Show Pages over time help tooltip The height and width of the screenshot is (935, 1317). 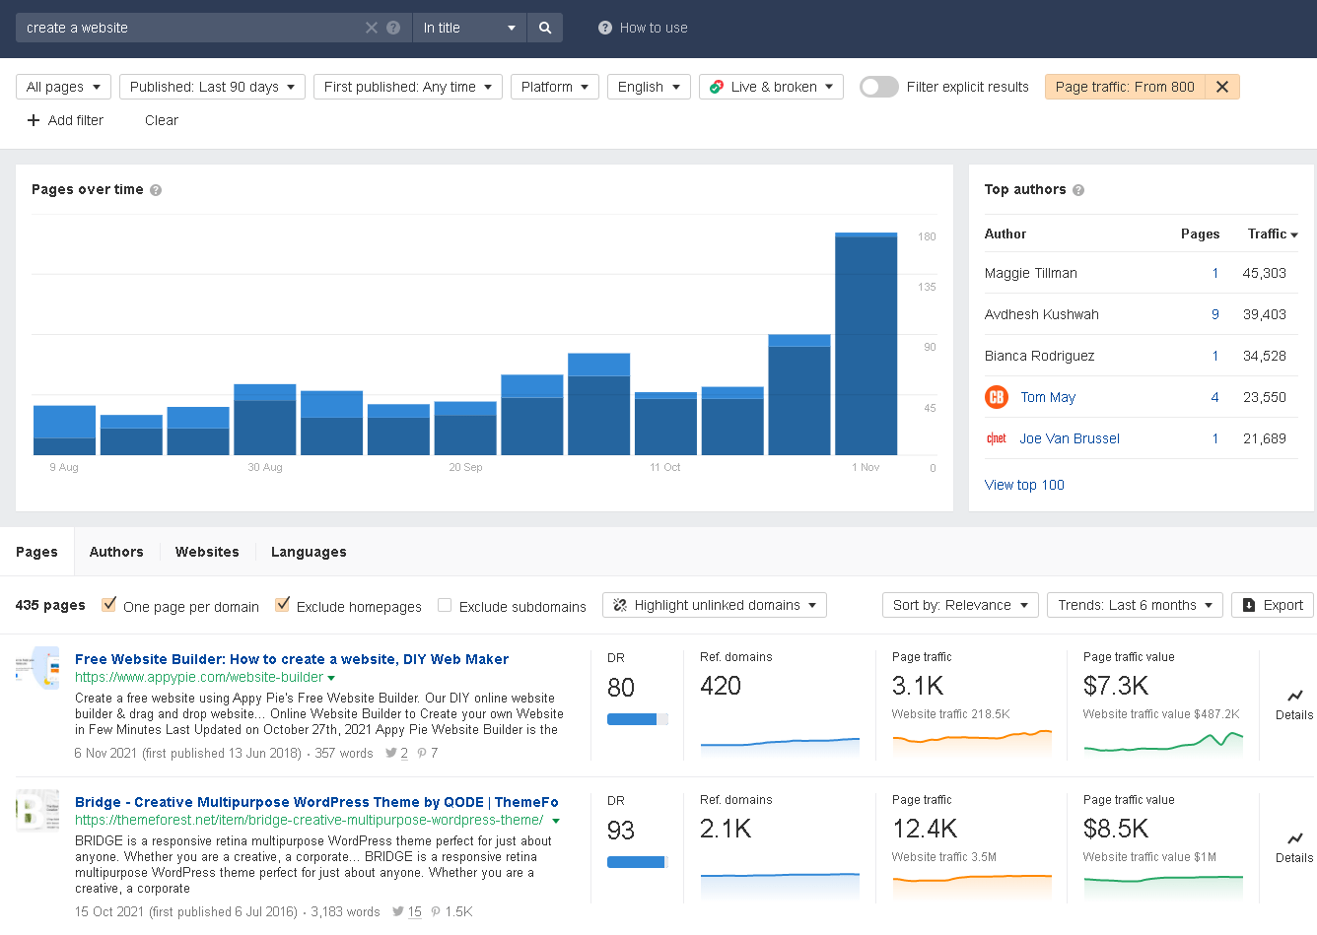tap(156, 190)
